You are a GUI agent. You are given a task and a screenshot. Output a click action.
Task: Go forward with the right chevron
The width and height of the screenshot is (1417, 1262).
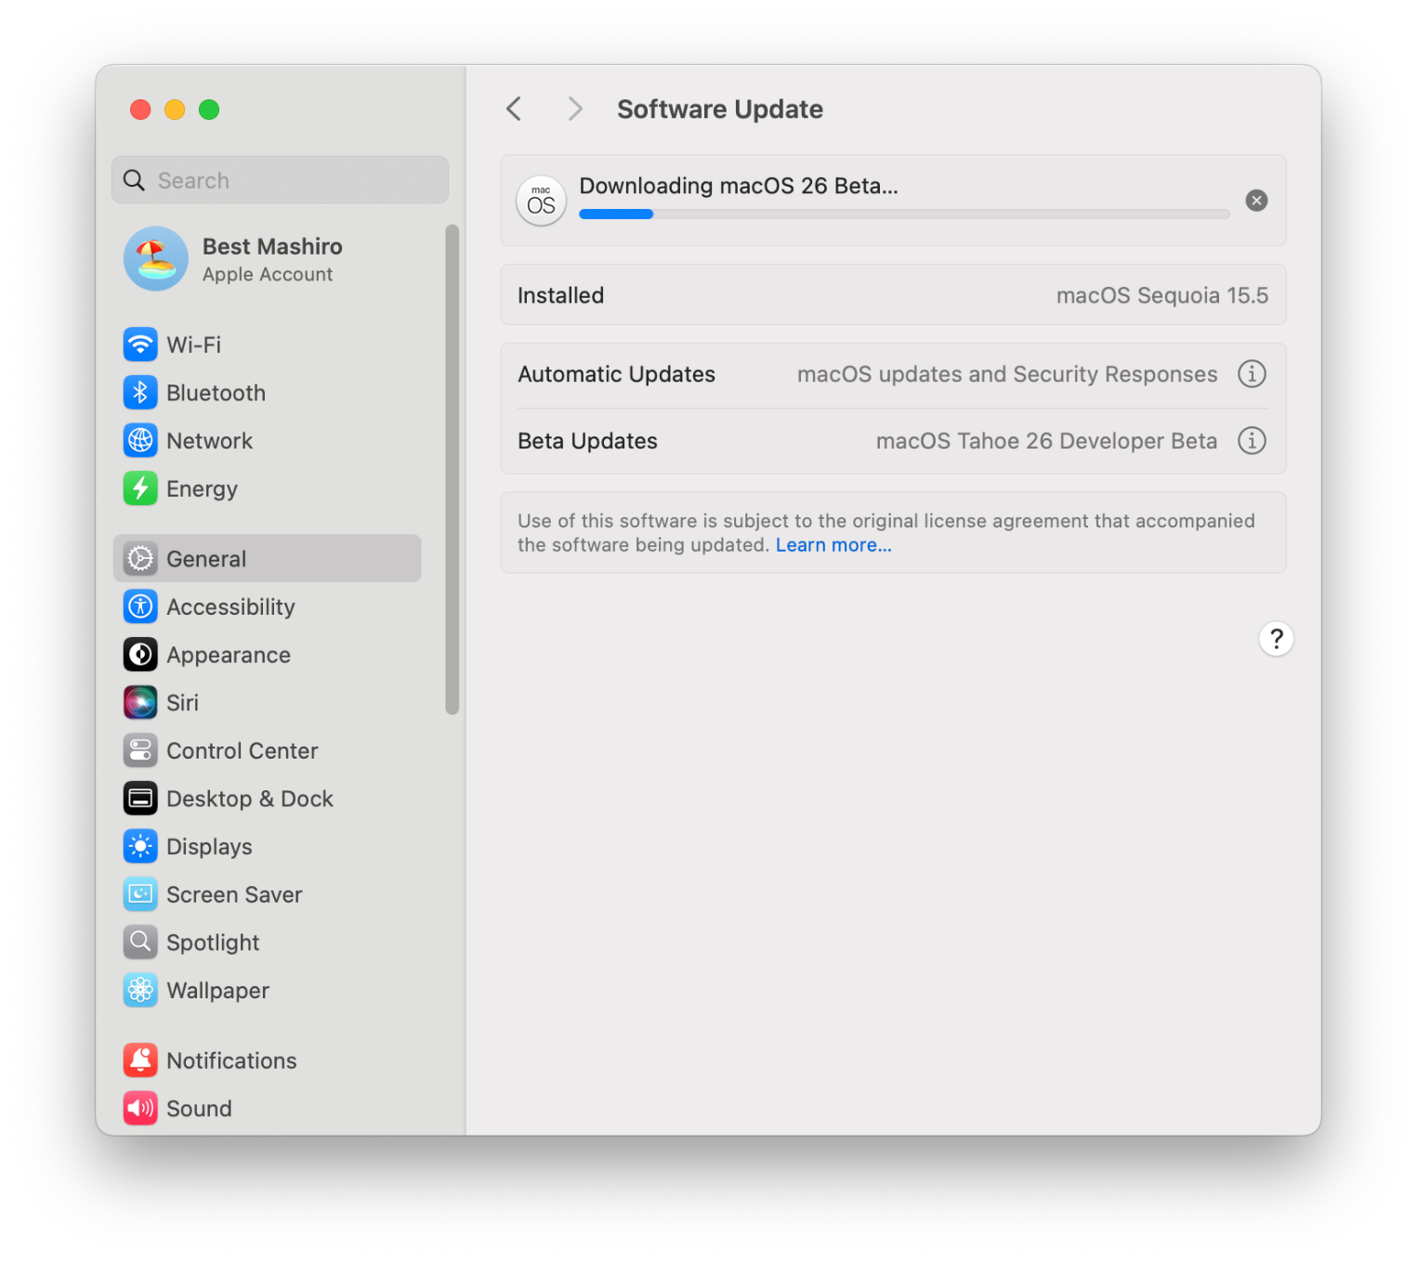(x=575, y=109)
